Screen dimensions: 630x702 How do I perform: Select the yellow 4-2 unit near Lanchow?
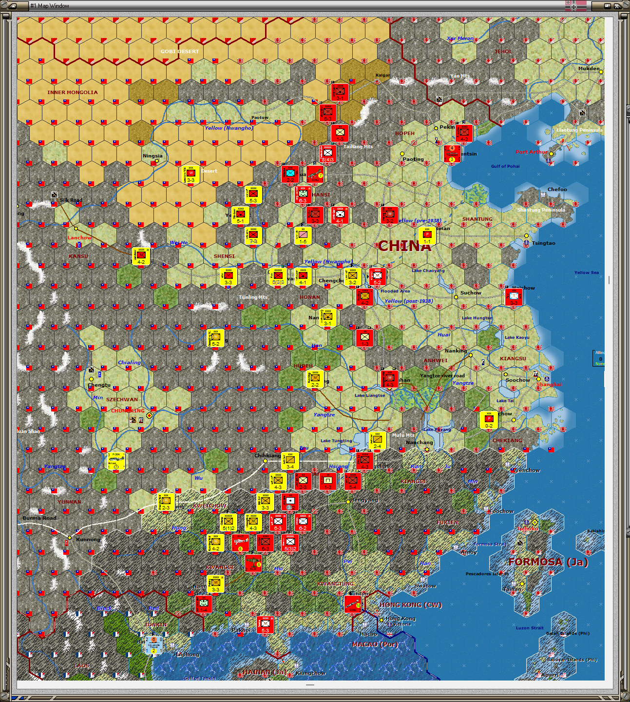[x=141, y=256]
